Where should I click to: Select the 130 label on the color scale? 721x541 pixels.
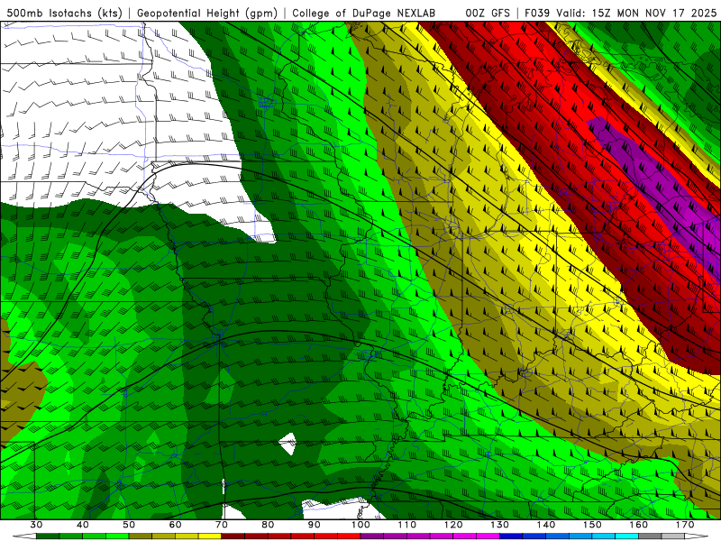click(x=500, y=525)
